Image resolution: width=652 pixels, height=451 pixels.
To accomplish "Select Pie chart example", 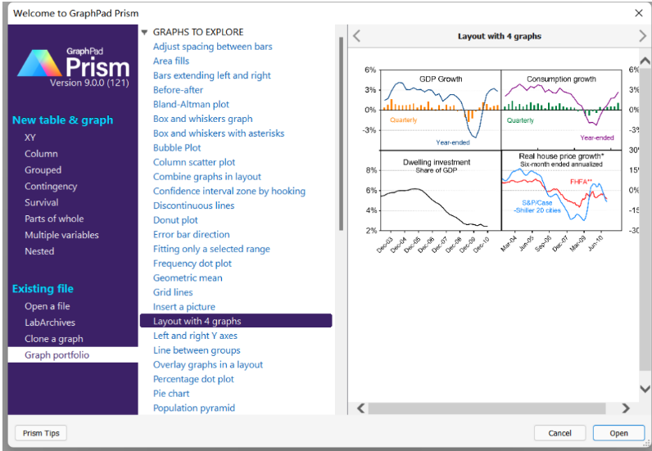I will [x=171, y=394].
